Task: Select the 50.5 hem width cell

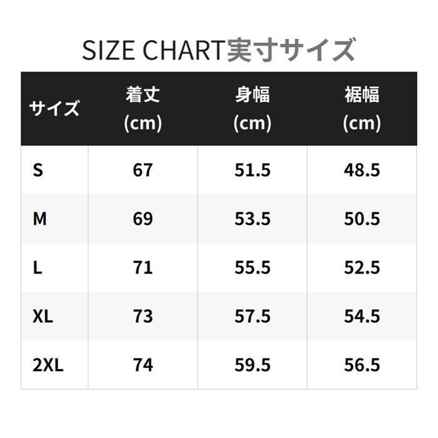Action: click(362, 219)
